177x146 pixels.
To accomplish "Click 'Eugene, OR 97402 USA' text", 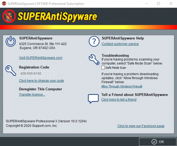I will [38, 48].
